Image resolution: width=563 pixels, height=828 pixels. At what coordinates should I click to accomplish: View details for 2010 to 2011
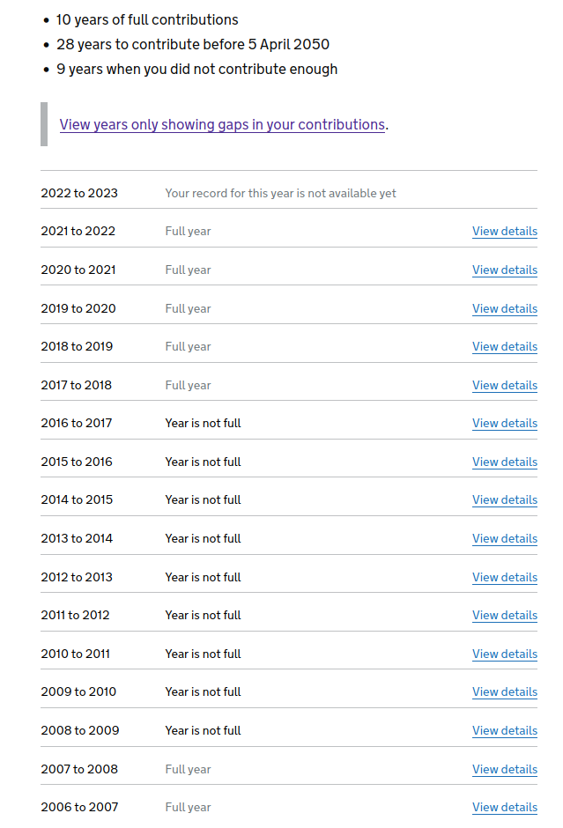(504, 654)
